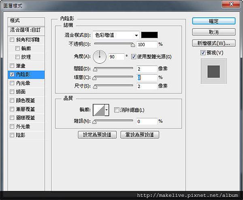
Task: Enable 消除鋸齒 anti-alias checkbox
Action: pos(116,110)
